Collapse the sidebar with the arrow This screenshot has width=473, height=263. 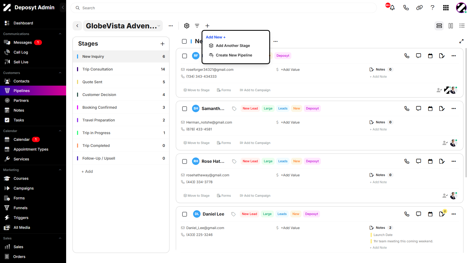coord(63,7)
